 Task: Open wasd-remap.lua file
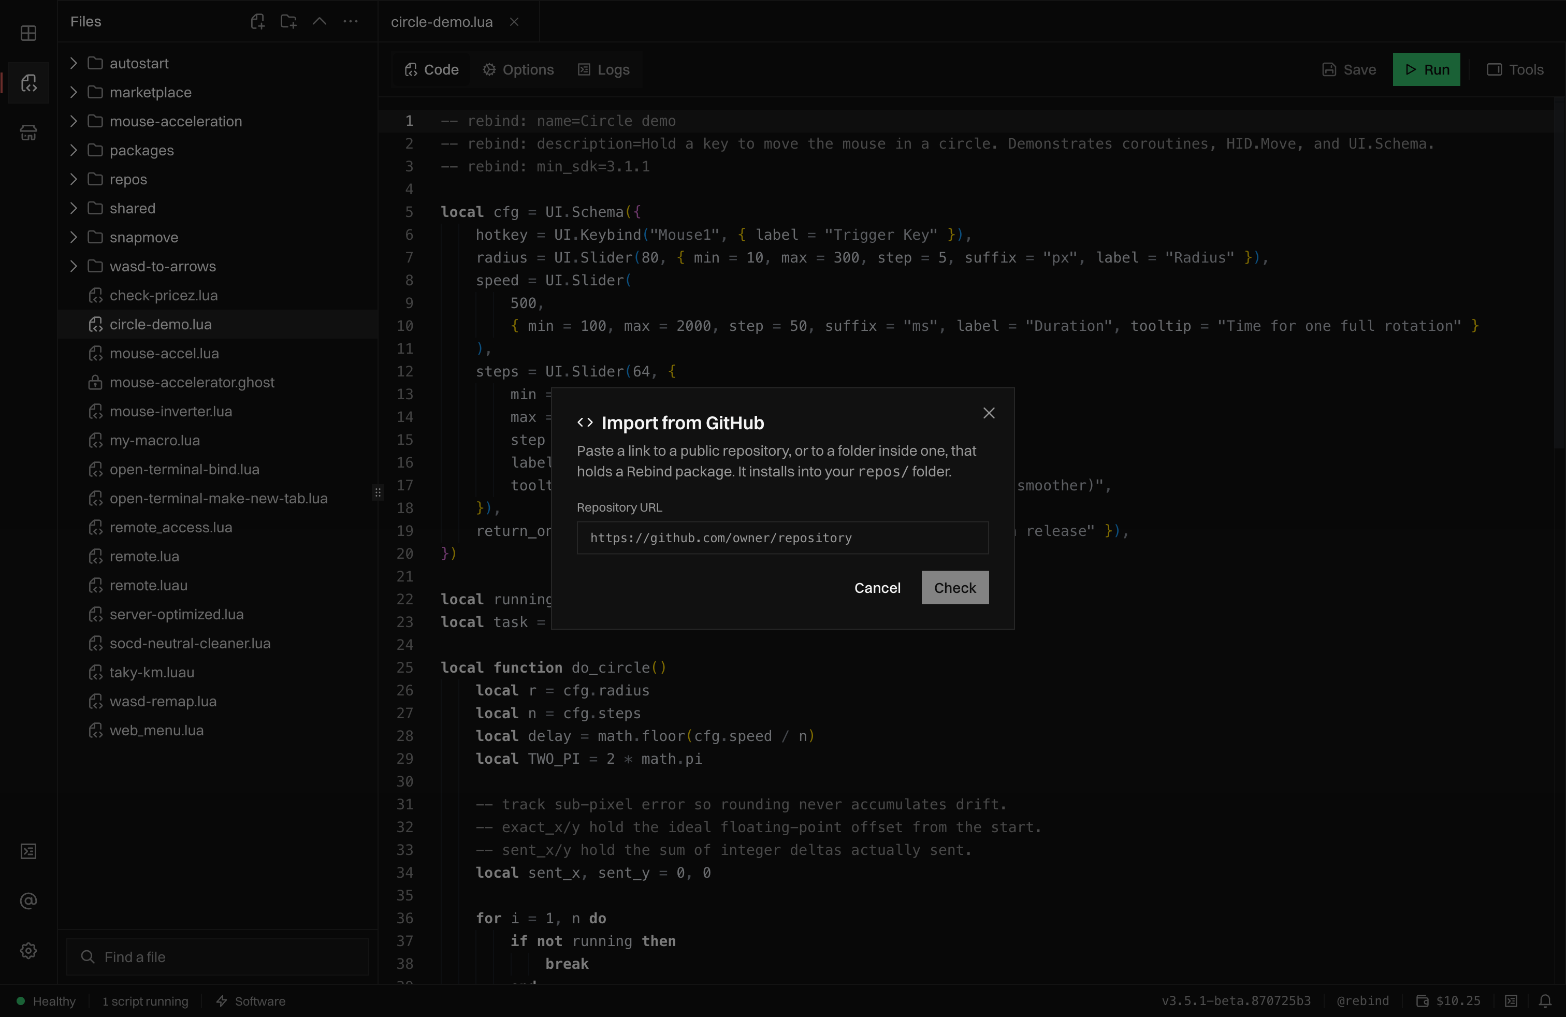tap(218, 700)
